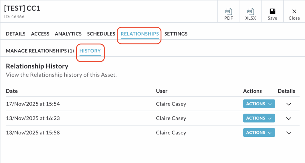Select the Relationships tab
This screenshot has width=305, height=163.
click(140, 34)
